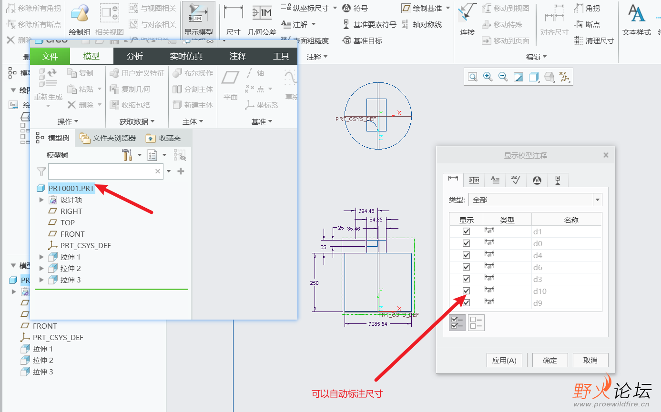661x412 pixels.
Task: Click Deselect All boxes icon in dialog
Action: [476, 323]
